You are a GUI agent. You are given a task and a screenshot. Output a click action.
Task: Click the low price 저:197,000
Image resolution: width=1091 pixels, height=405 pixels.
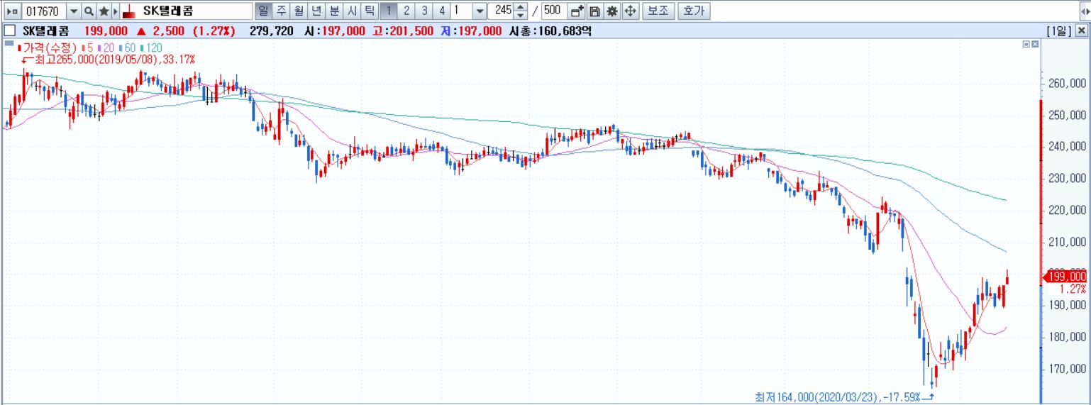(471, 30)
